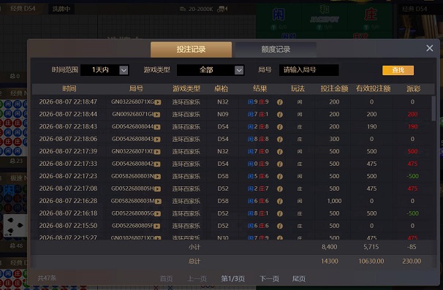
Task: Click the 玩法 column header
Action: (298, 88)
